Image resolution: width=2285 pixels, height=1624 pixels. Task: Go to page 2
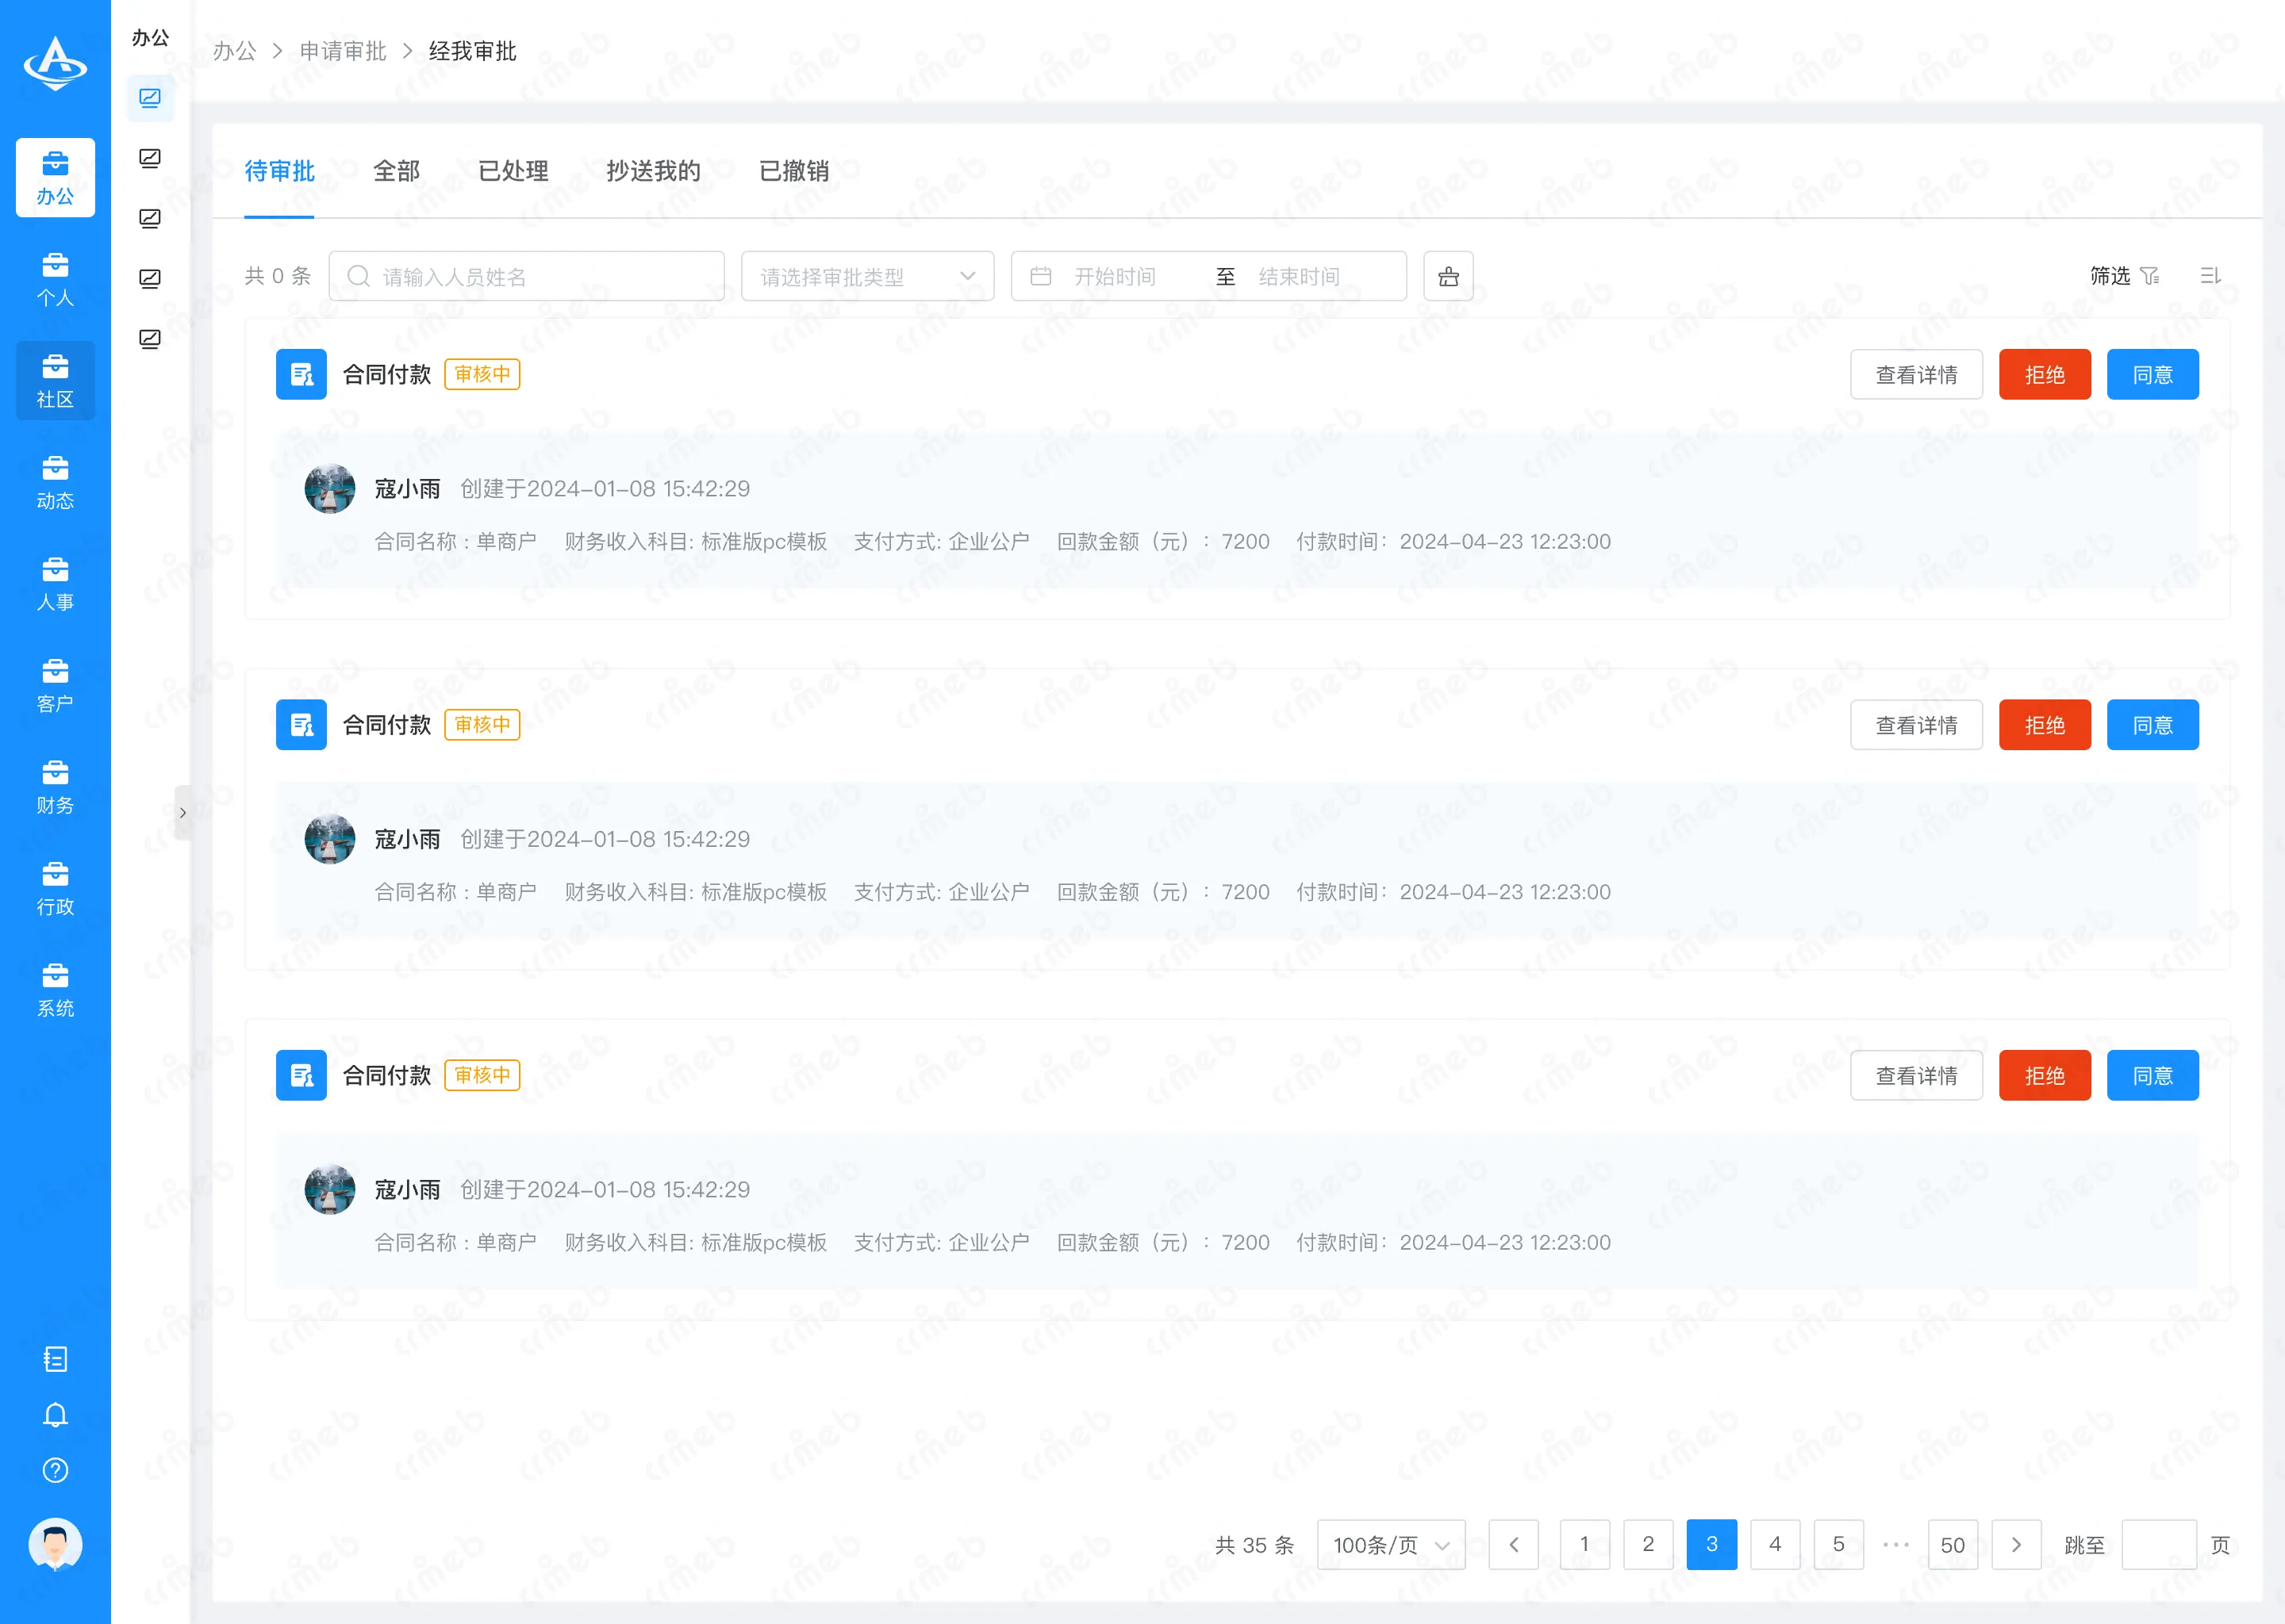click(x=1649, y=1545)
